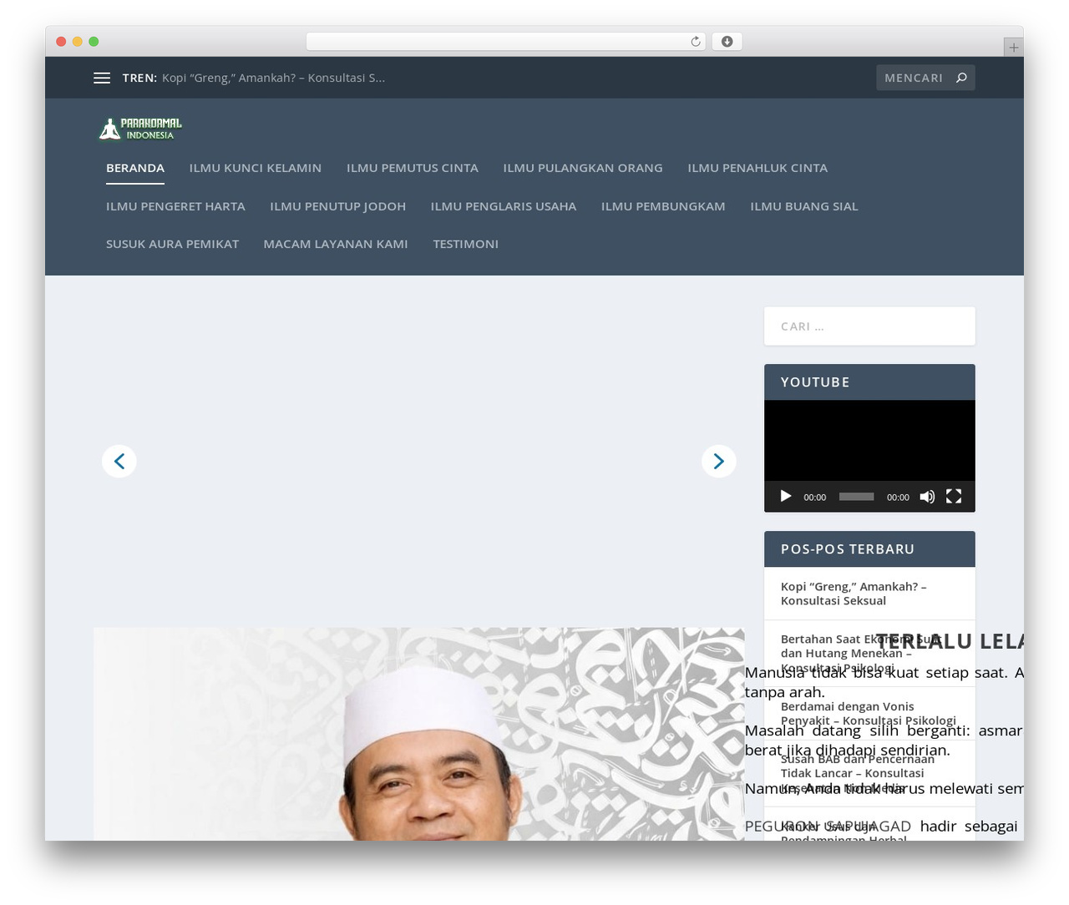Click the browser download icon
Screen dimensions: 1069x905
[x=727, y=42]
